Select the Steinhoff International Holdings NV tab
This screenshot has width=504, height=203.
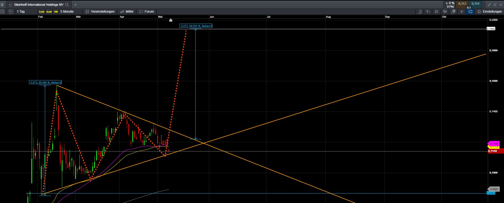[x=39, y=4]
